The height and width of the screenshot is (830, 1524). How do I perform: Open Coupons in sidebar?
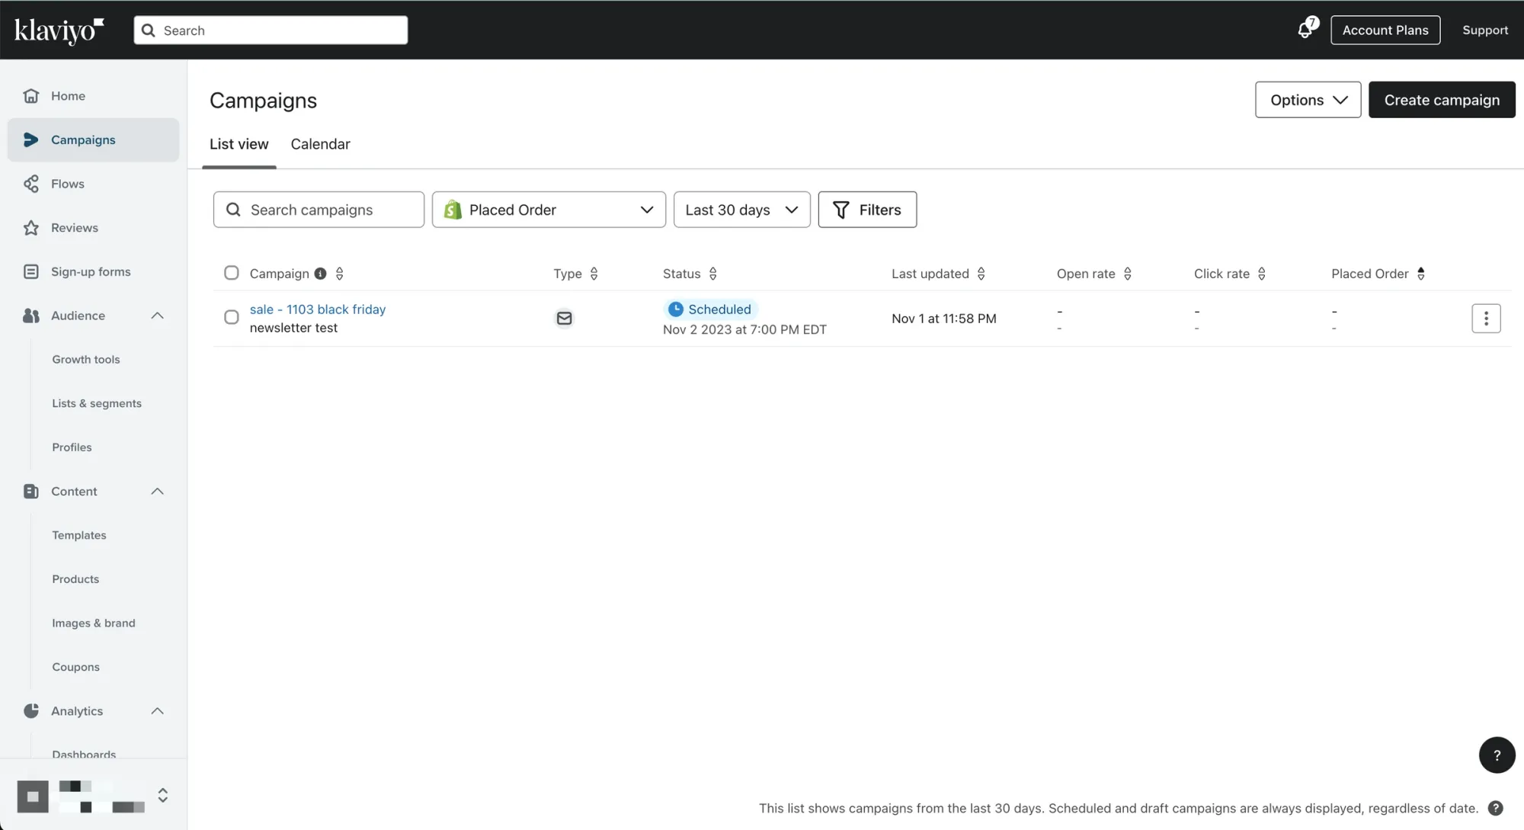click(75, 667)
